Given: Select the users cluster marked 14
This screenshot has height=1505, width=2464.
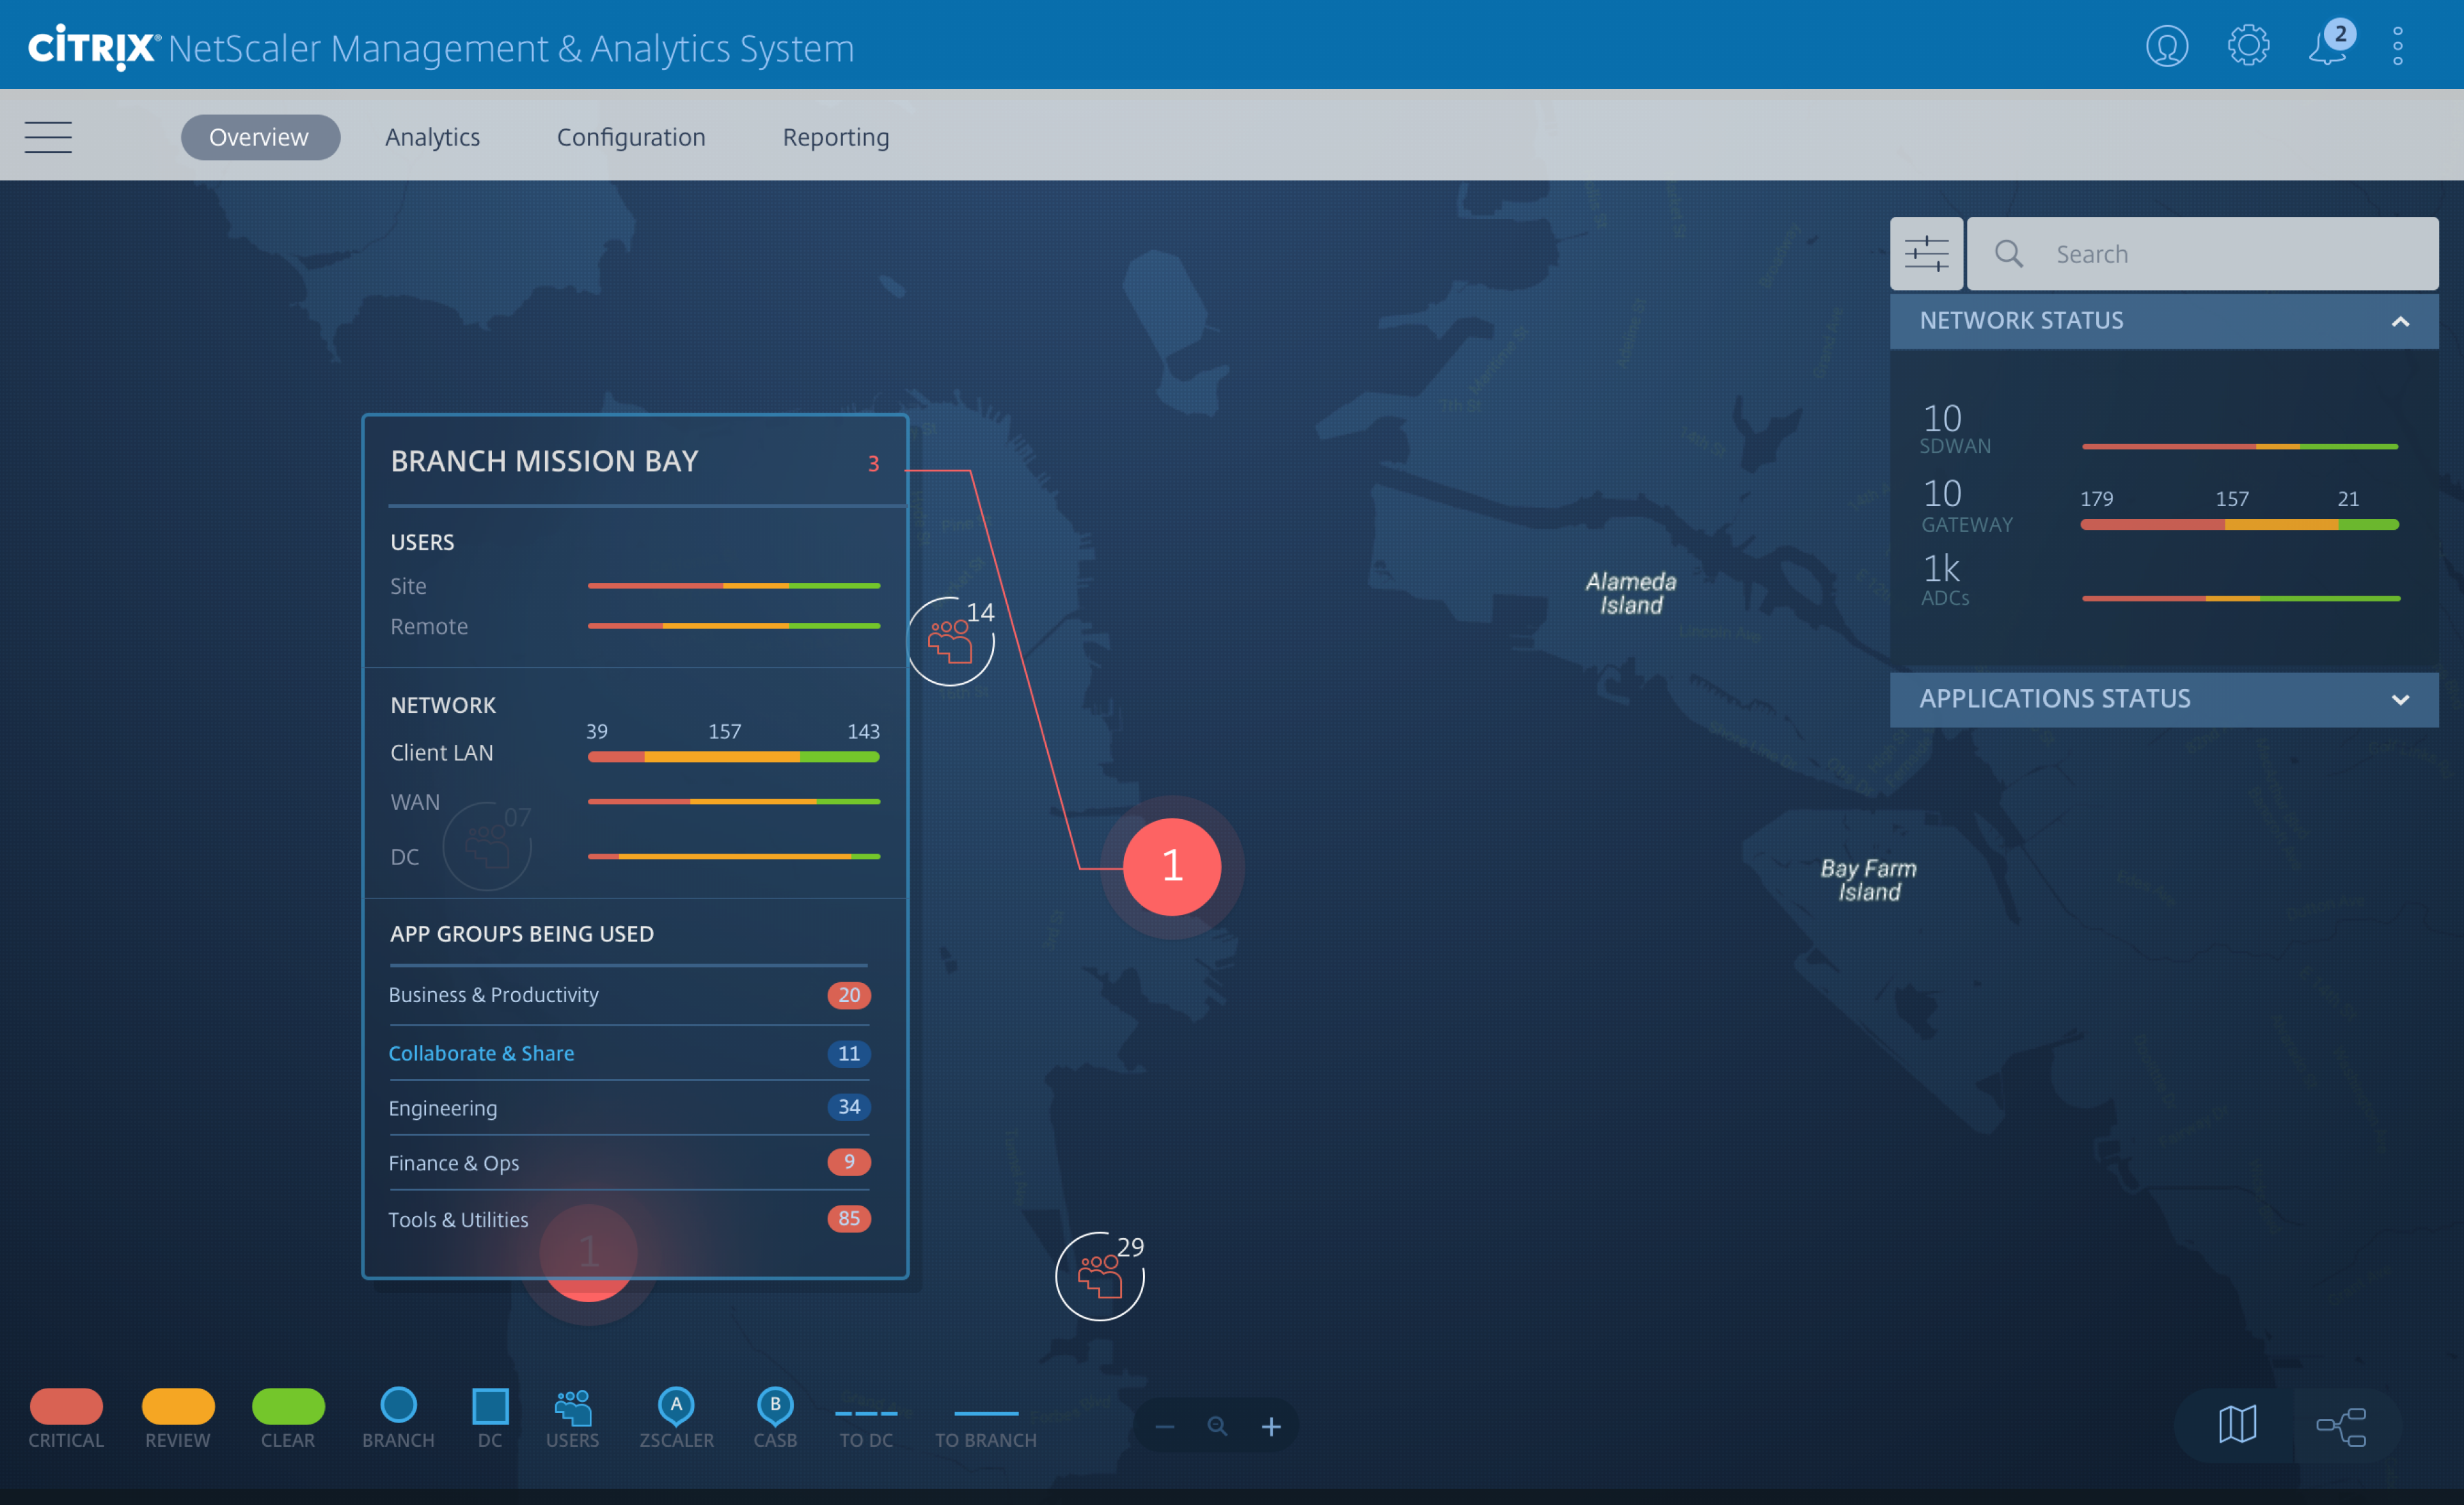Looking at the screenshot, I should pyautogui.click(x=951, y=641).
